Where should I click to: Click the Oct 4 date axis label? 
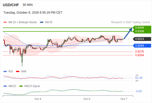pos(38,99)
